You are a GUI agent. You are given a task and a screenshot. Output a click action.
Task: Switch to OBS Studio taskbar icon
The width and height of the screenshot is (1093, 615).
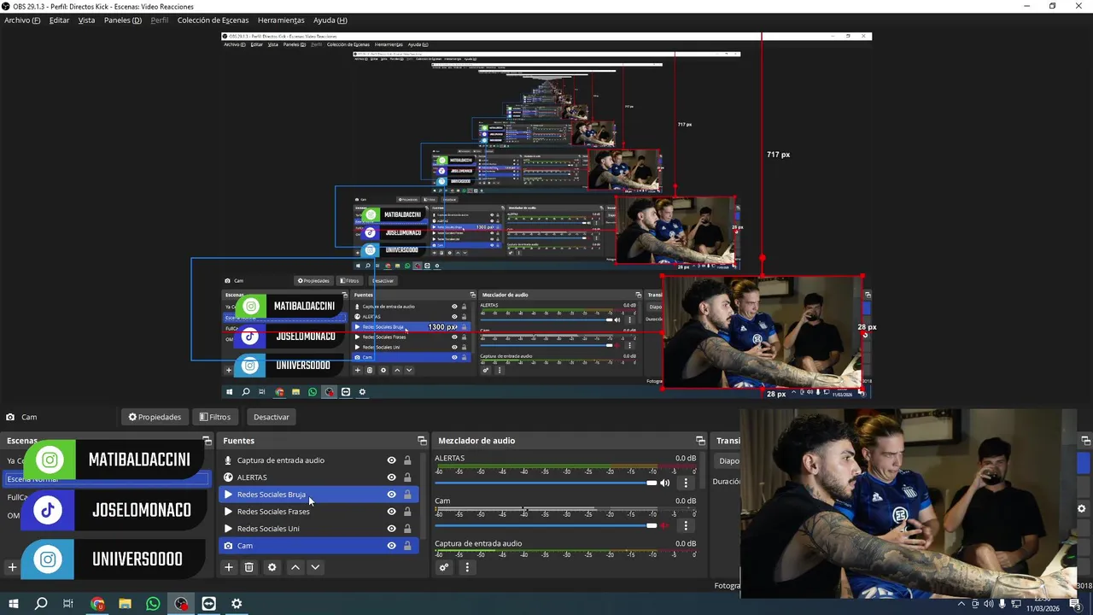(181, 604)
